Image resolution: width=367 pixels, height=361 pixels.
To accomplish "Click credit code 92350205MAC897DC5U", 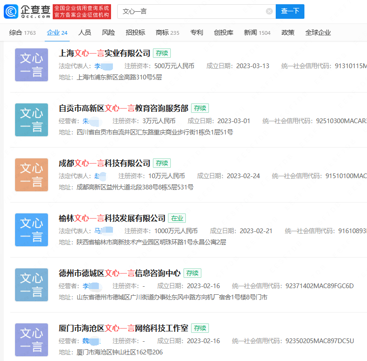I will coord(319,341).
